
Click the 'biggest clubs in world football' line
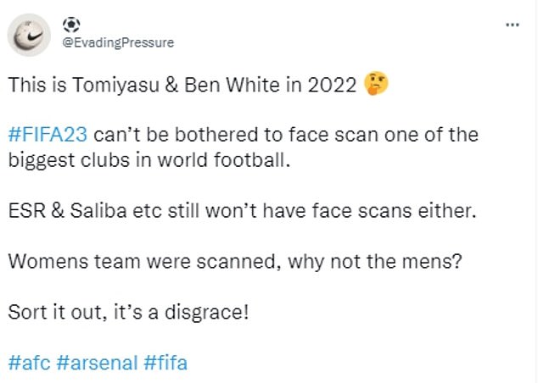point(149,160)
